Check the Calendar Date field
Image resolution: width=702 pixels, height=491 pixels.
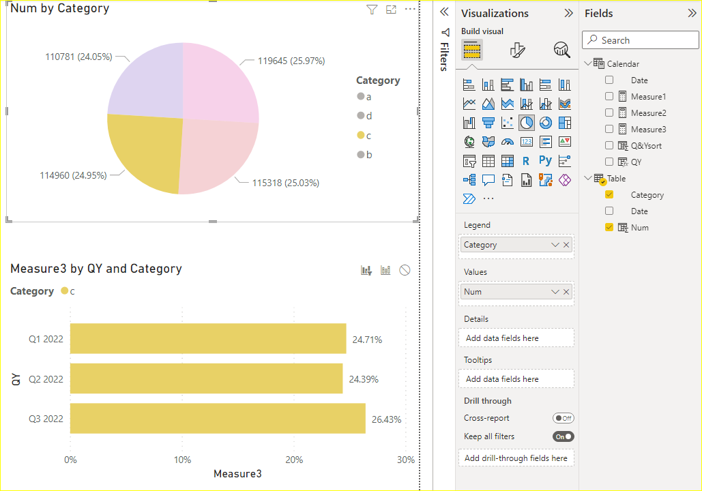[x=609, y=80]
